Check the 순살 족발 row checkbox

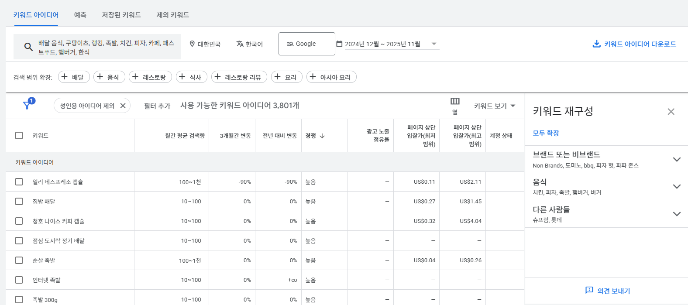19,260
